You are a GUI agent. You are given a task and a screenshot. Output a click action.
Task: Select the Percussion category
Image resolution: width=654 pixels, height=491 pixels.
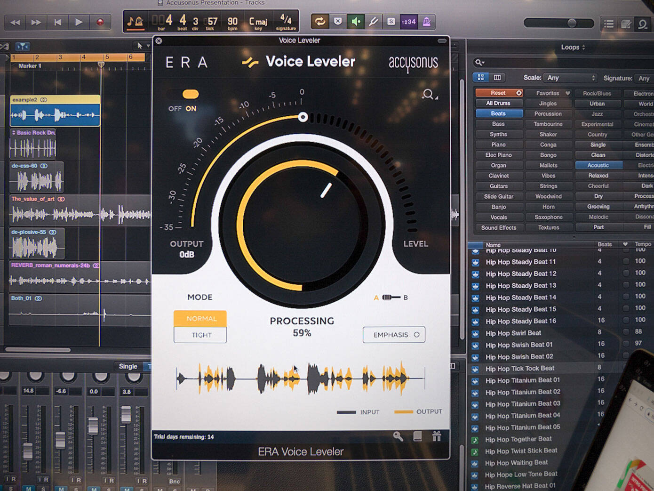(548, 114)
